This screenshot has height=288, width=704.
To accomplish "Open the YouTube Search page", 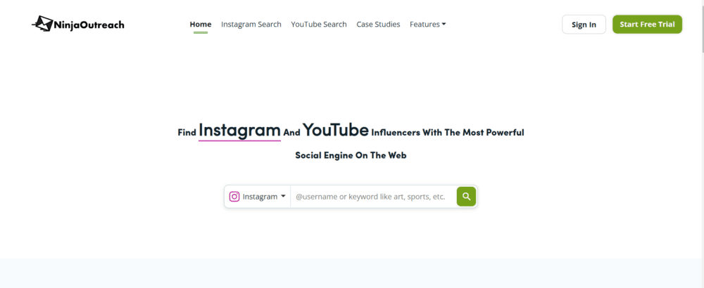I will tap(319, 24).
